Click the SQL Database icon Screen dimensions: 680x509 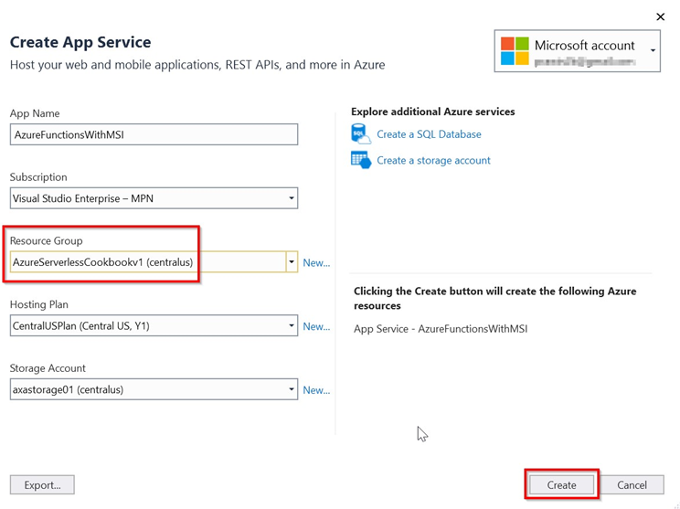(361, 133)
